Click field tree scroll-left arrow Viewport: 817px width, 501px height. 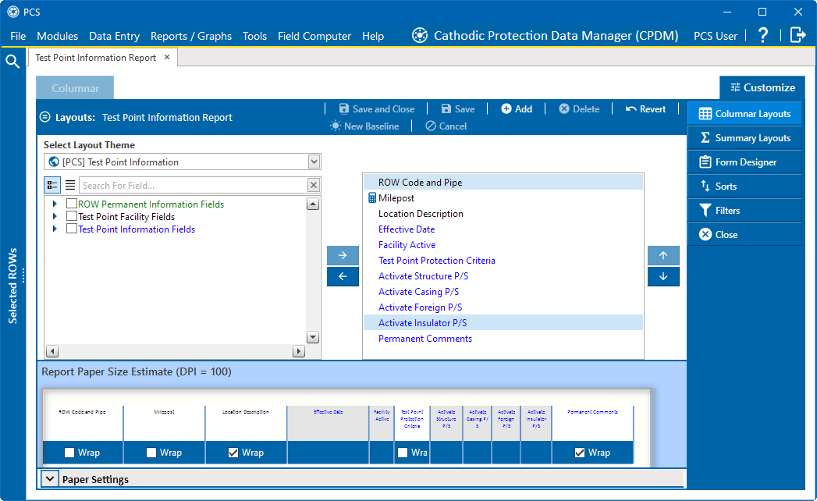tap(52, 351)
